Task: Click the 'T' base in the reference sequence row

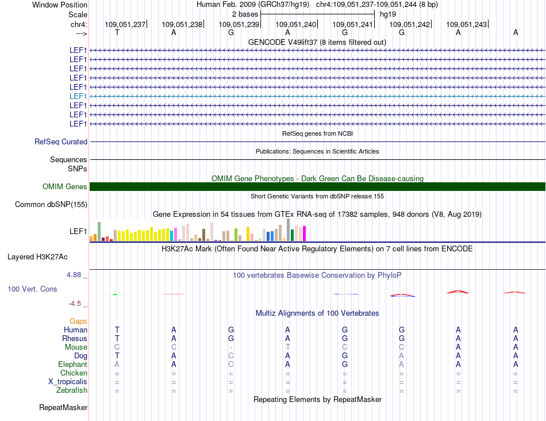Action: pos(117,33)
